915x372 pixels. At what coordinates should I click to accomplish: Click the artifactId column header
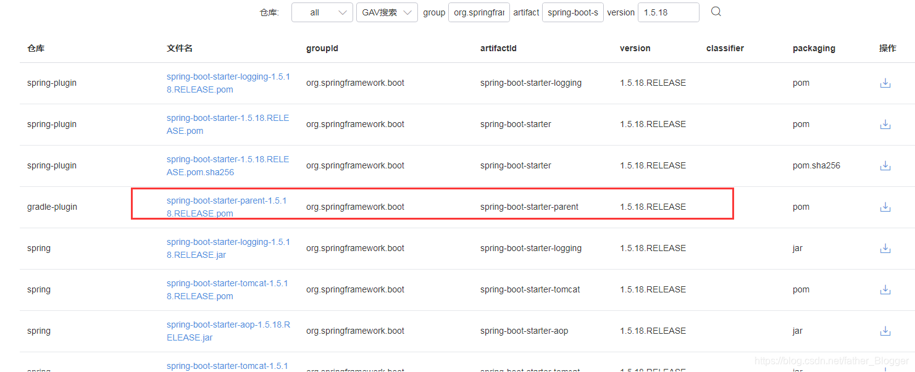tap(498, 48)
